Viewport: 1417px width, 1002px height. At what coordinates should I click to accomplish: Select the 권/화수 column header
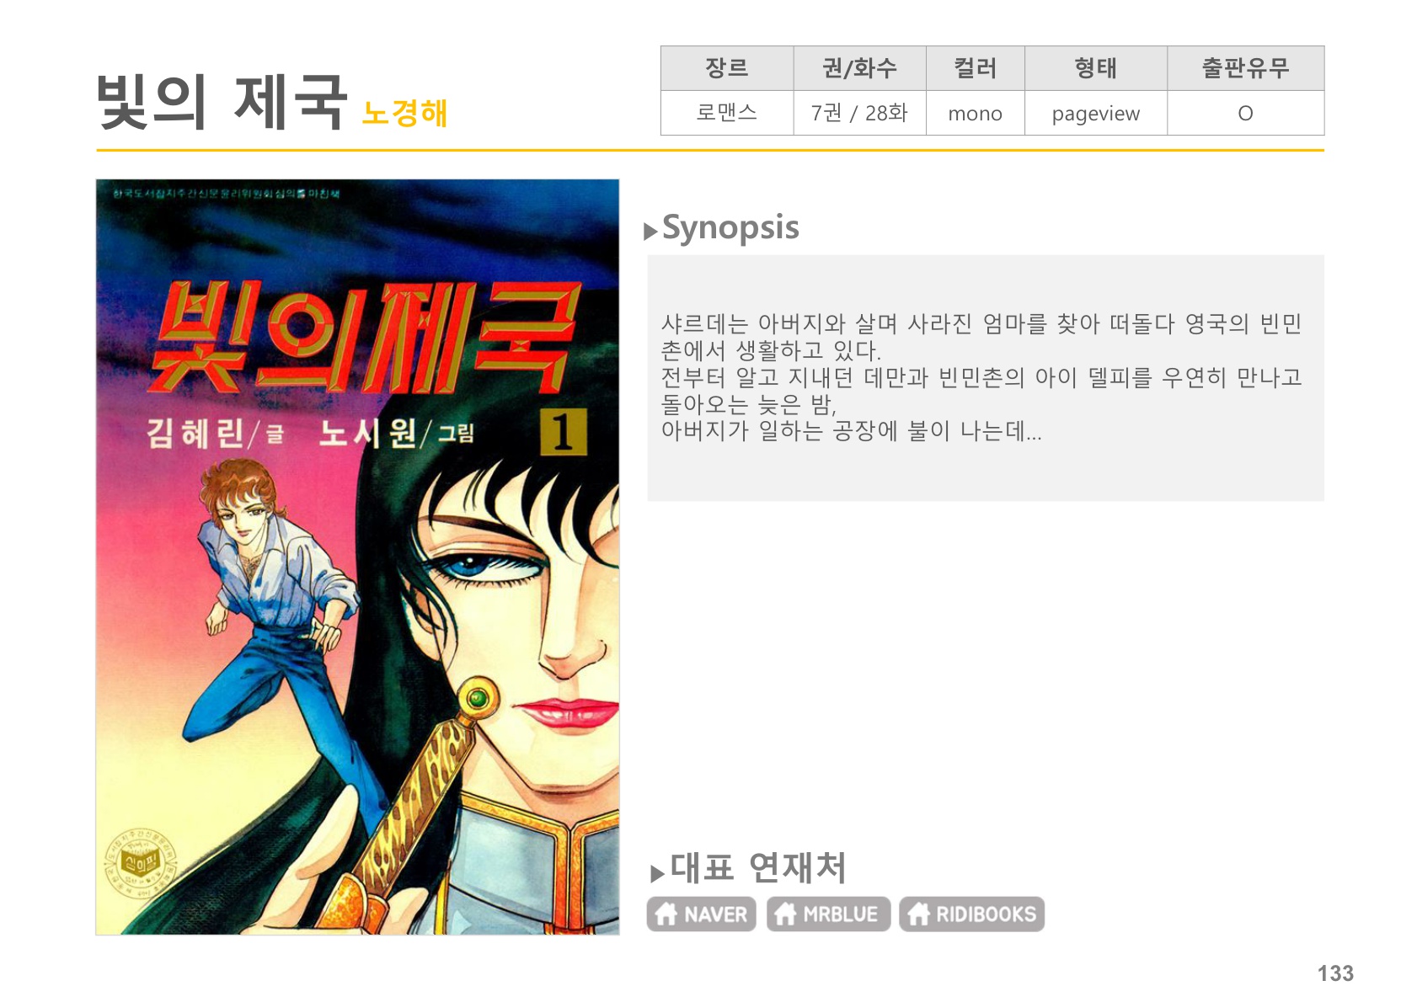click(x=859, y=68)
